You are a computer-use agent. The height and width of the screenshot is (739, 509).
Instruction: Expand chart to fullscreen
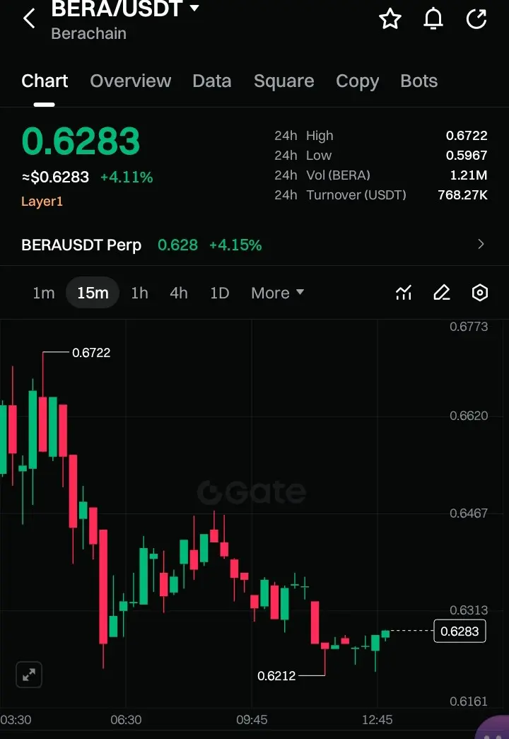click(x=29, y=675)
